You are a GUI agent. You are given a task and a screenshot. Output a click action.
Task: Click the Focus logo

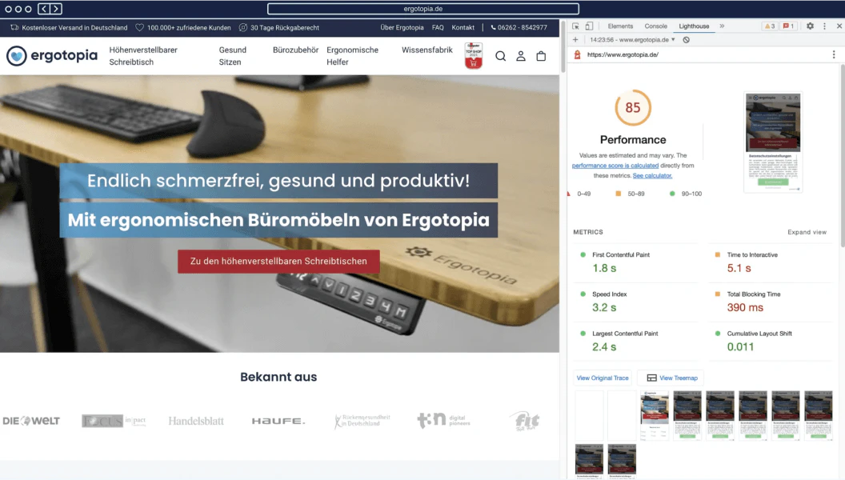[114, 421]
